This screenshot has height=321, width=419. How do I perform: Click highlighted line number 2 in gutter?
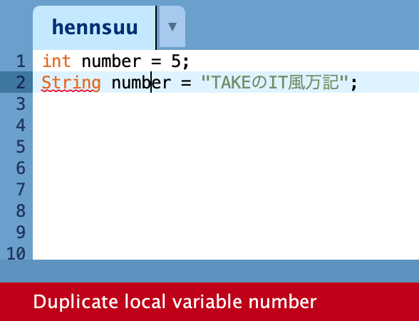point(21,82)
